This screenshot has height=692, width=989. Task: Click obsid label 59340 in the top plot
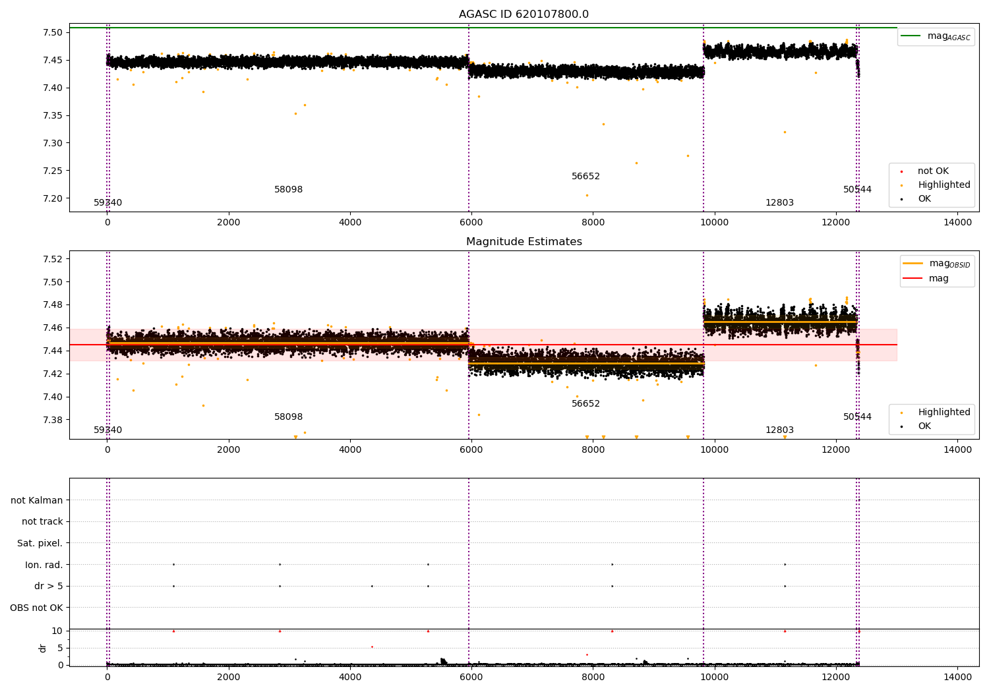click(107, 203)
